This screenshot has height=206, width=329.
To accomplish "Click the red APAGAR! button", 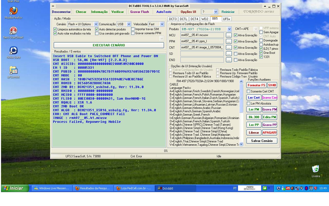I will click(270, 133).
